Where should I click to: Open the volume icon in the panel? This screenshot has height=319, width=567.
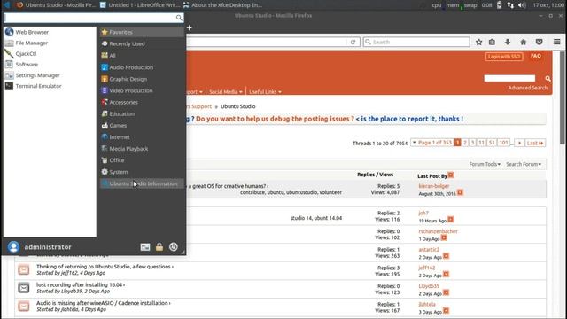point(522,5)
